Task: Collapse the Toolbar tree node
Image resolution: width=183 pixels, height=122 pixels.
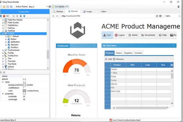Action: pos(3,34)
